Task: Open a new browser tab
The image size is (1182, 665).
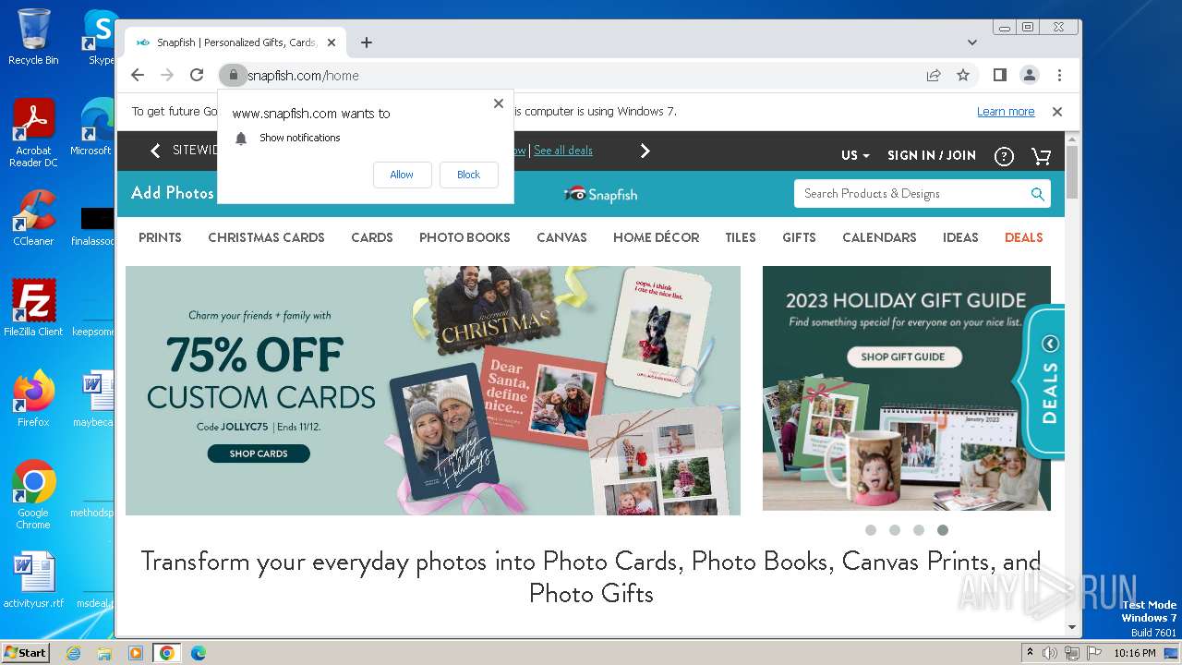Action: pyautogui.click(x=367, y=42)
